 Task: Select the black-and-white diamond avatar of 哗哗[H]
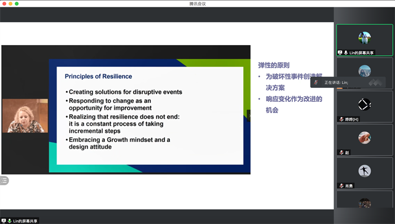click(365, 104)
